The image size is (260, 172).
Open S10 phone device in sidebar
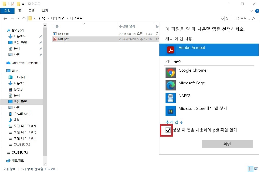[x=19, y=114]
